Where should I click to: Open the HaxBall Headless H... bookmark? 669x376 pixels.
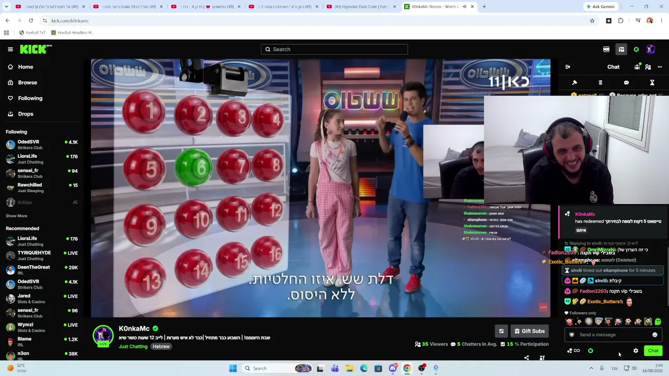coord(73,32)
